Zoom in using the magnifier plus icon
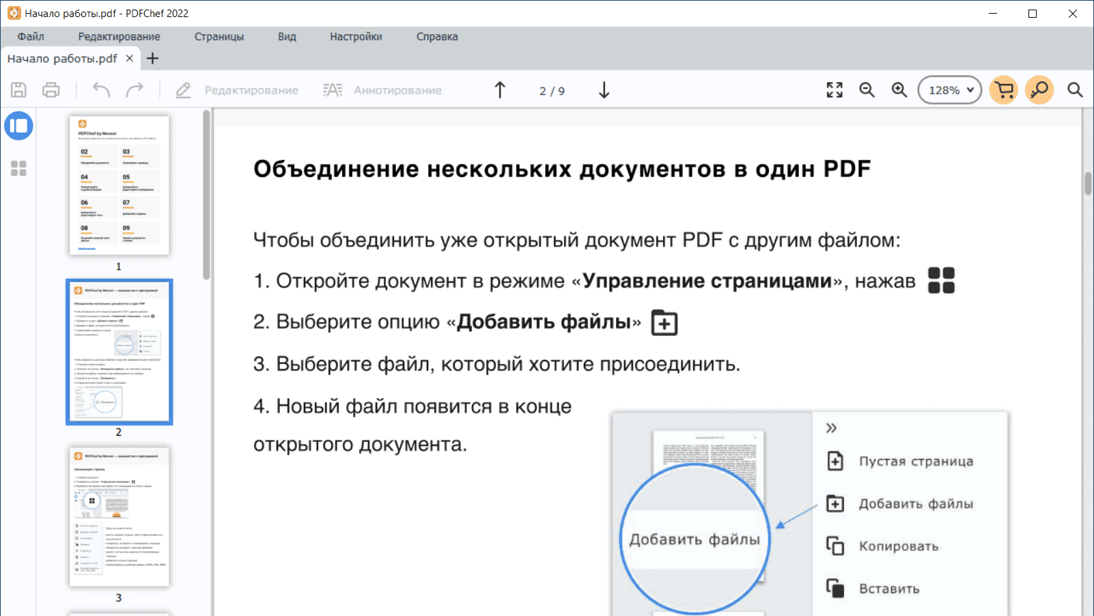The width and height of the screenshot is (1094, 616). [899, 89]
